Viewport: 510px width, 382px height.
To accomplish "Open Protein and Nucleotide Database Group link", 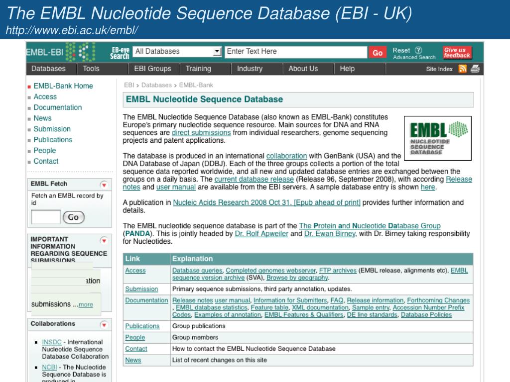I will pyautogui.click(x=370, y=226).
